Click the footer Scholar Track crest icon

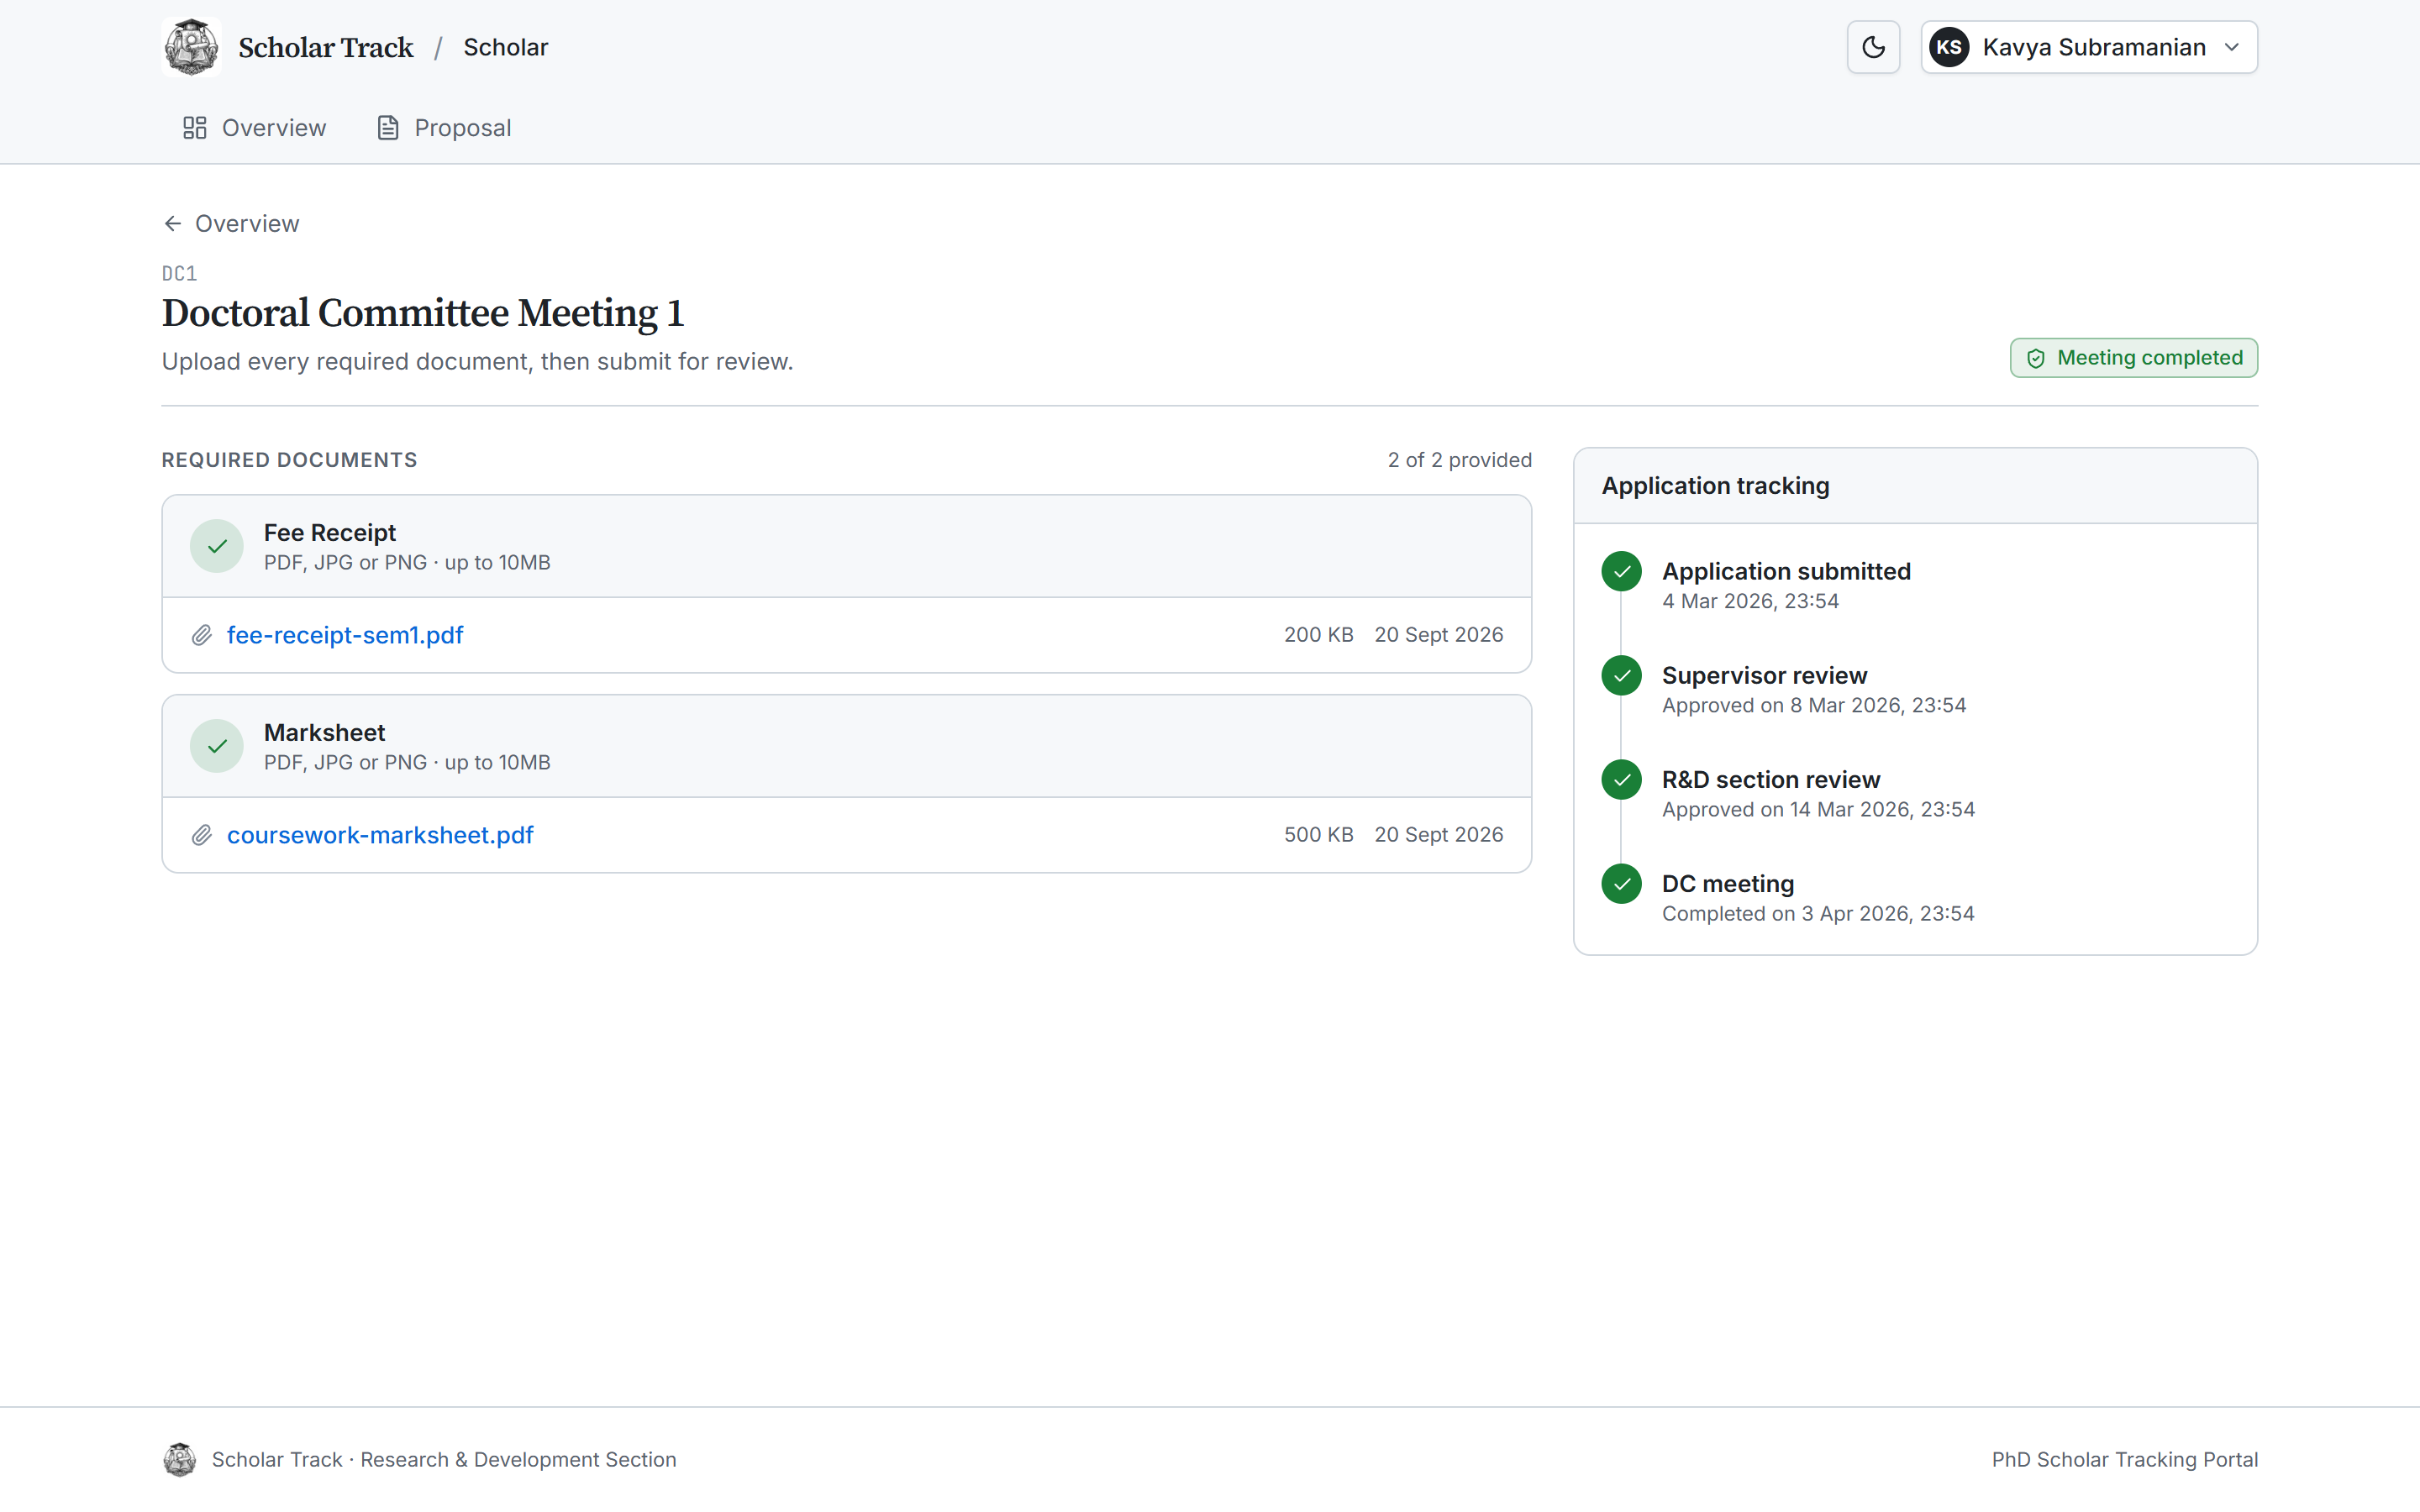click(x=180, y=1460)
